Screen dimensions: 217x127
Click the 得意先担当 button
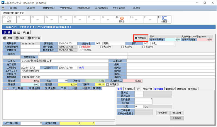(x=29, y=57)
